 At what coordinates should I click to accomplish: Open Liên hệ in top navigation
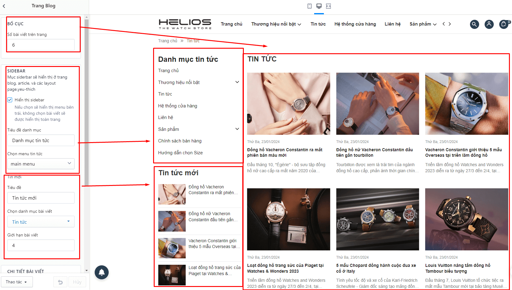(x=393, y=24)
